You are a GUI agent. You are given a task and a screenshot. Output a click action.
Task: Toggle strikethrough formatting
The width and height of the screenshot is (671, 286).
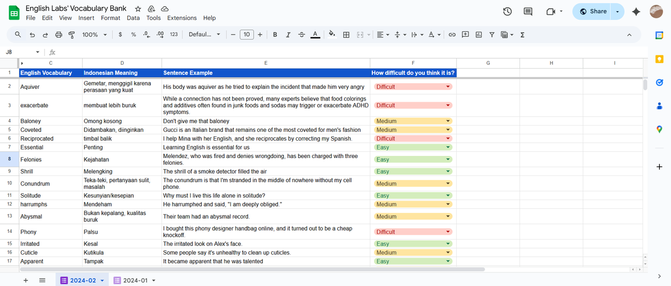pos(301,35)
